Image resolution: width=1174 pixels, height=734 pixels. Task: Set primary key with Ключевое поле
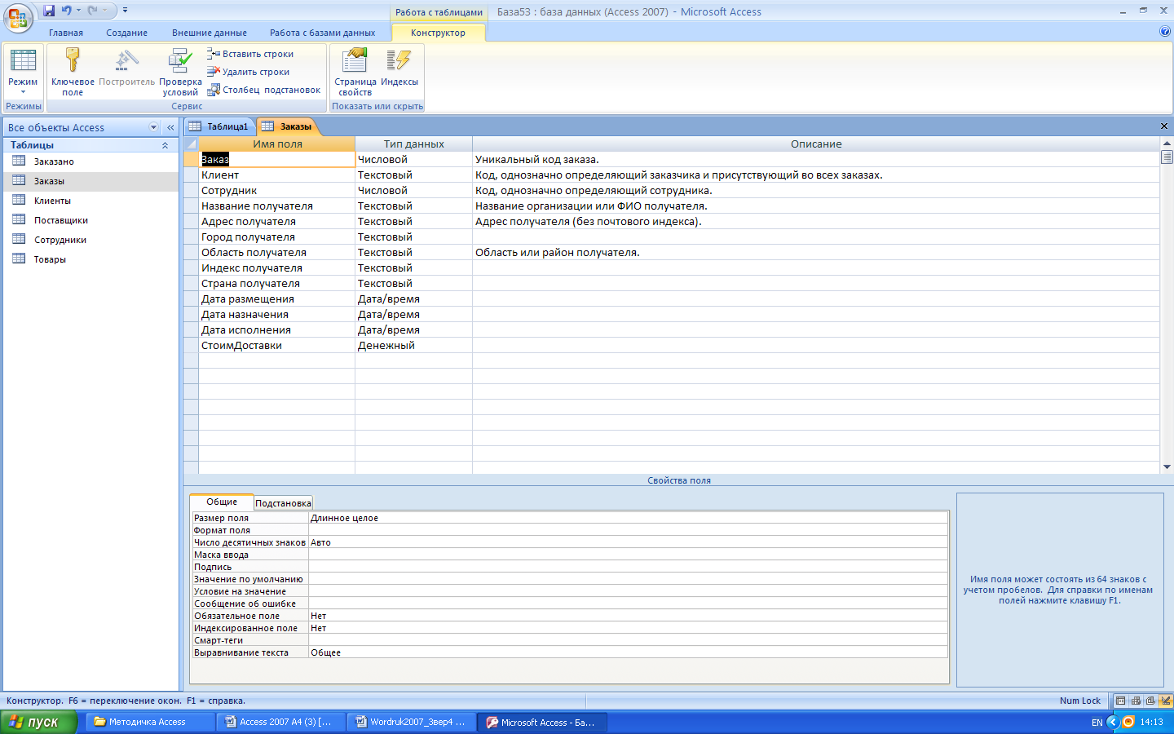73,73
